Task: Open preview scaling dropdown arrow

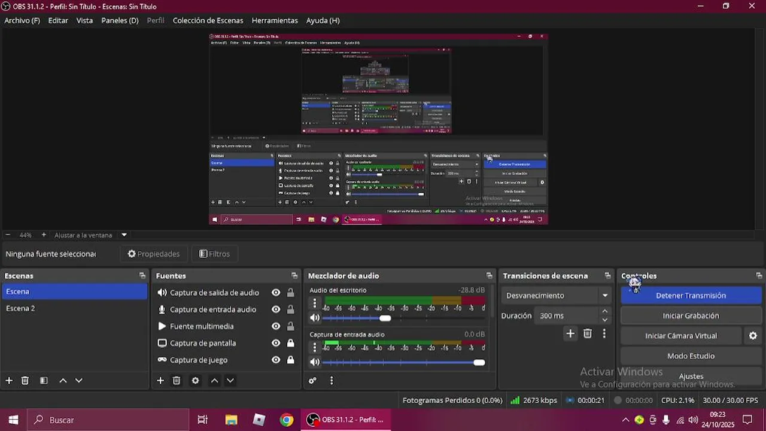Action: pos(124,235)
